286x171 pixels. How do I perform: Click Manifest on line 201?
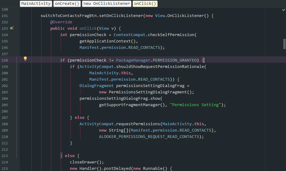point(99,79)
